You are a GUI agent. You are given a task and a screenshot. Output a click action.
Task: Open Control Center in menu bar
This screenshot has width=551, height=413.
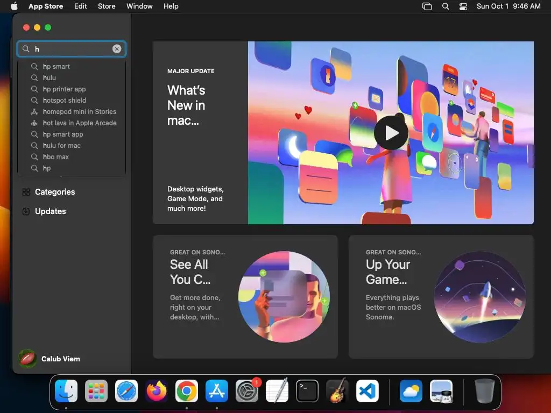pos(463,6)
